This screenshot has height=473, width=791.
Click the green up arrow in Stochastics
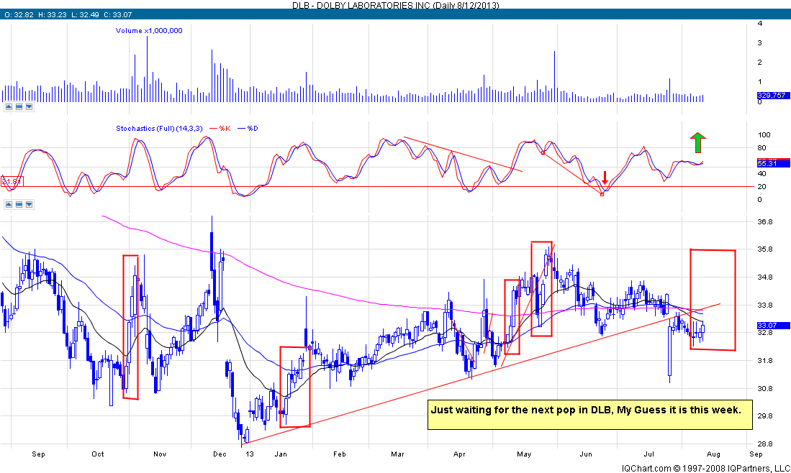(x=697, y=142)
